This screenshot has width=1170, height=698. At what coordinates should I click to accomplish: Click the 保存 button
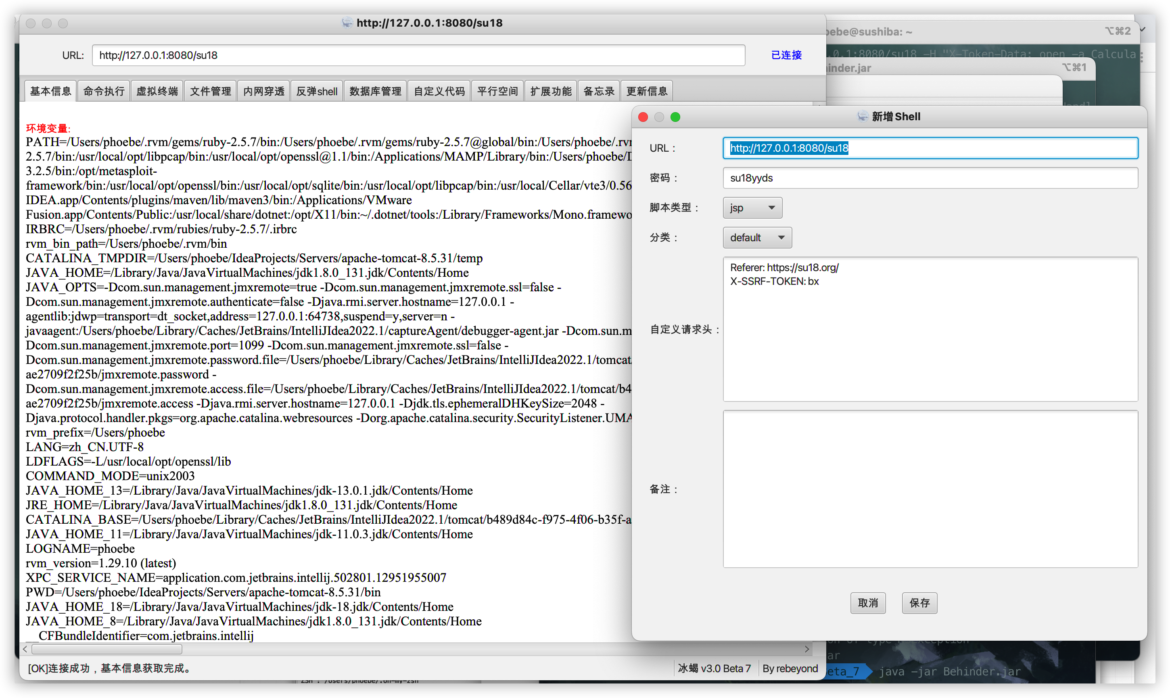(x=919, y=603)
